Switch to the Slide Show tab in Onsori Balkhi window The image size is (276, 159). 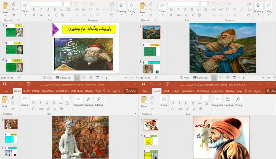coord(217,91)
